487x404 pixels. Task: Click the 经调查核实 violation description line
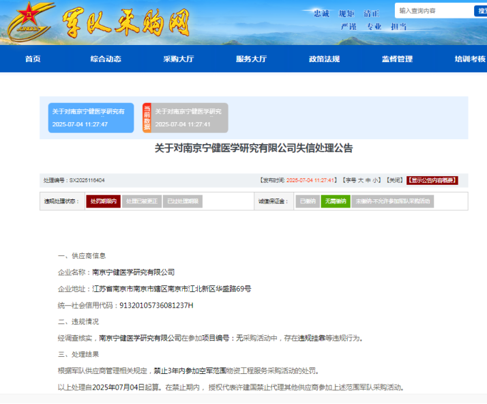[210, 338]
